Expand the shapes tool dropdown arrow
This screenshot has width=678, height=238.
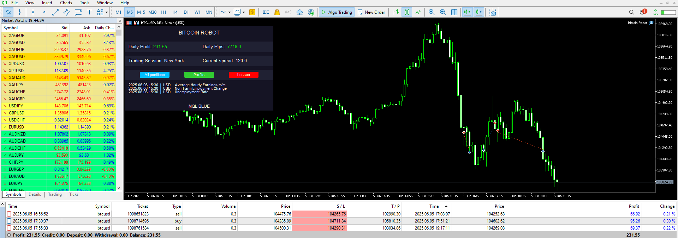pos(107,12)
